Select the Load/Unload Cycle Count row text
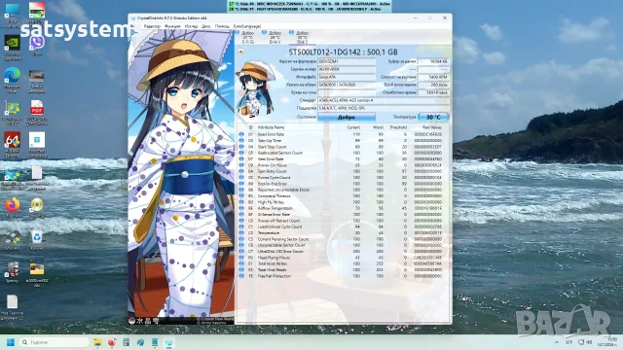The width and height of the screenshot is (623, 350). click(279, 227)
